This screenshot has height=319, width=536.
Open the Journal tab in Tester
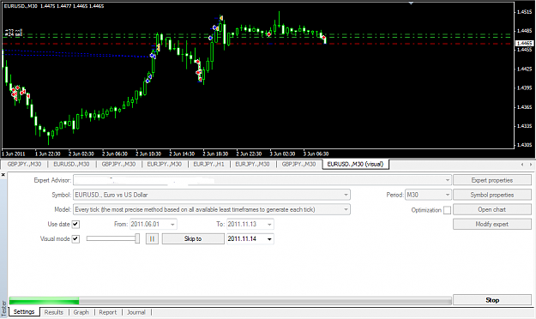pos(136,312)
